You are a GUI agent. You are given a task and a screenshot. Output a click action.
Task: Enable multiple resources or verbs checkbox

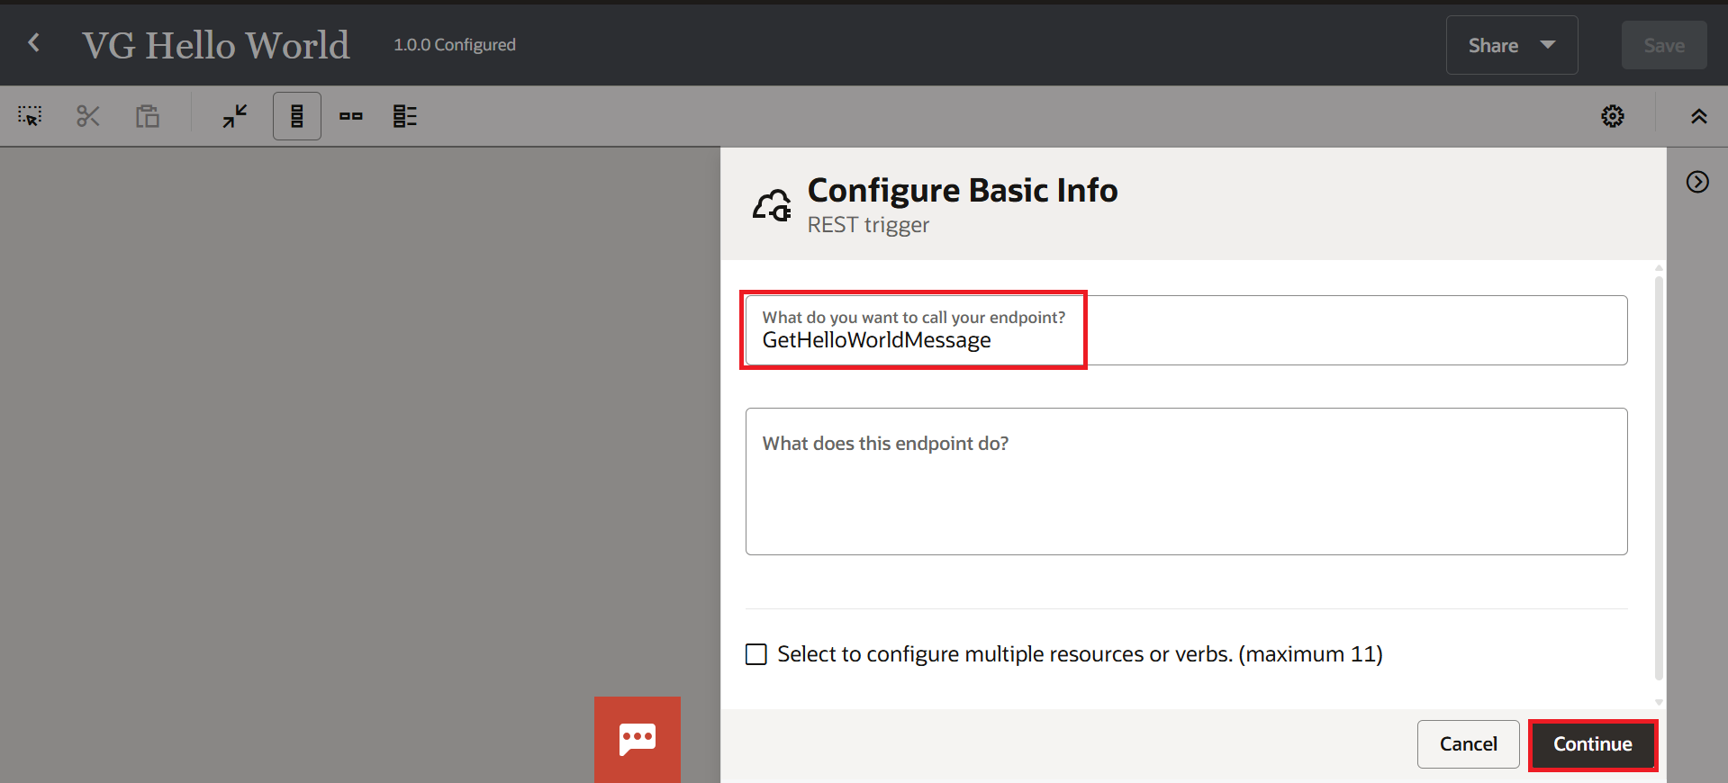(756, 654)
